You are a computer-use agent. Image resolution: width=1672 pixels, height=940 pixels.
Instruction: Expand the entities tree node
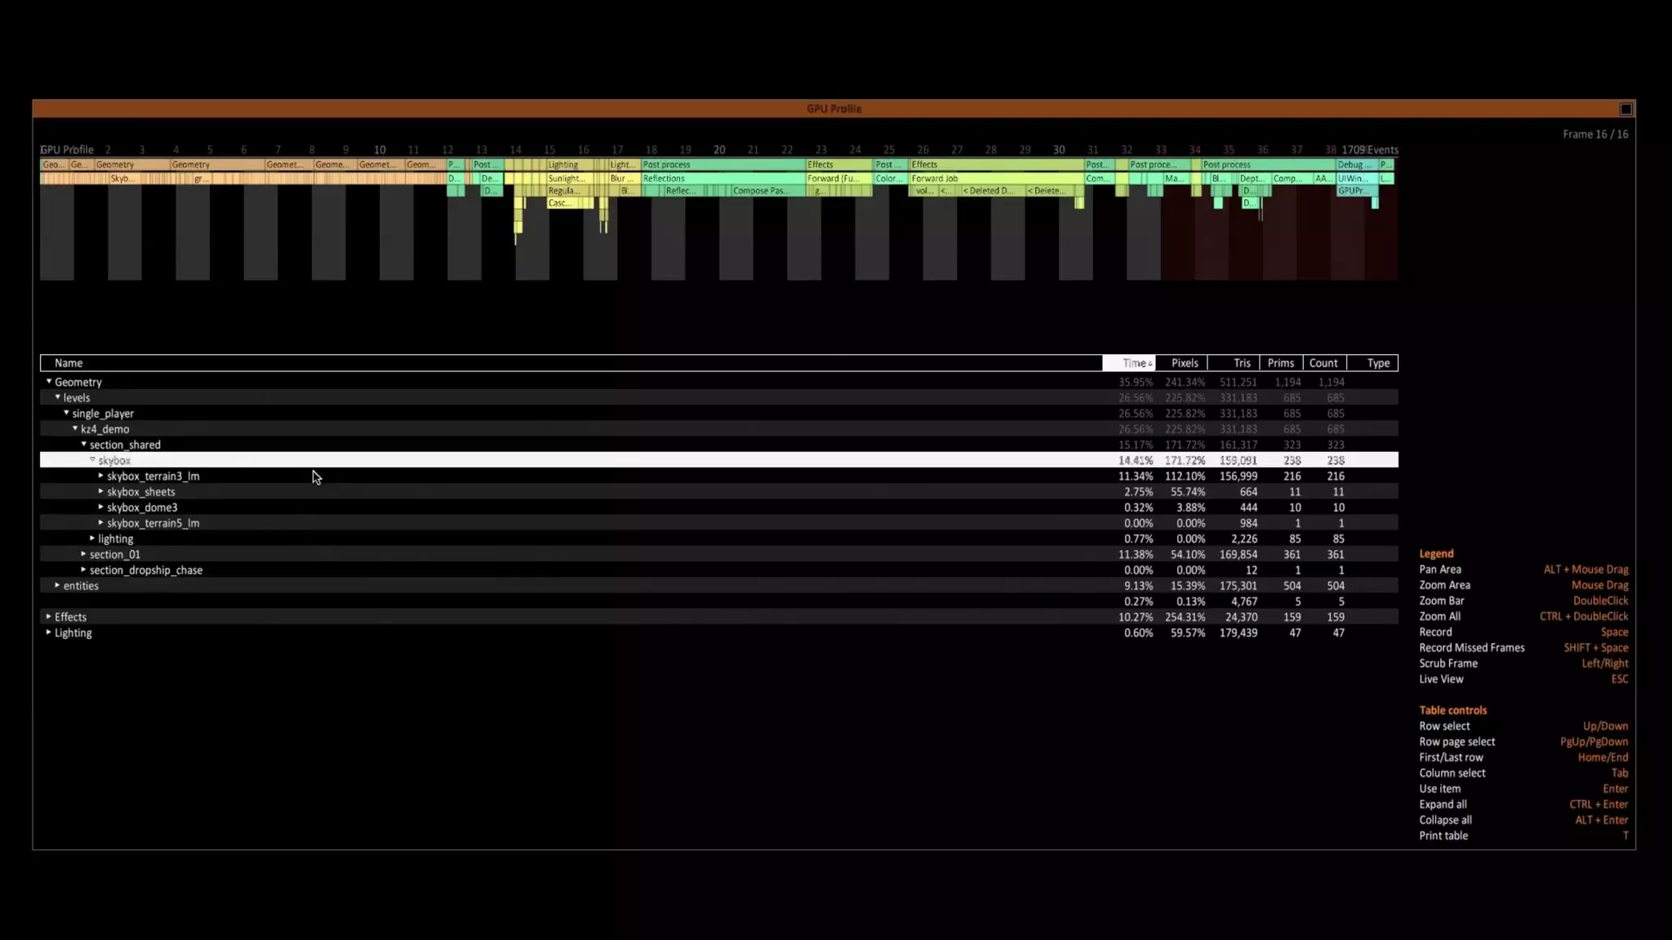(58, 586)
